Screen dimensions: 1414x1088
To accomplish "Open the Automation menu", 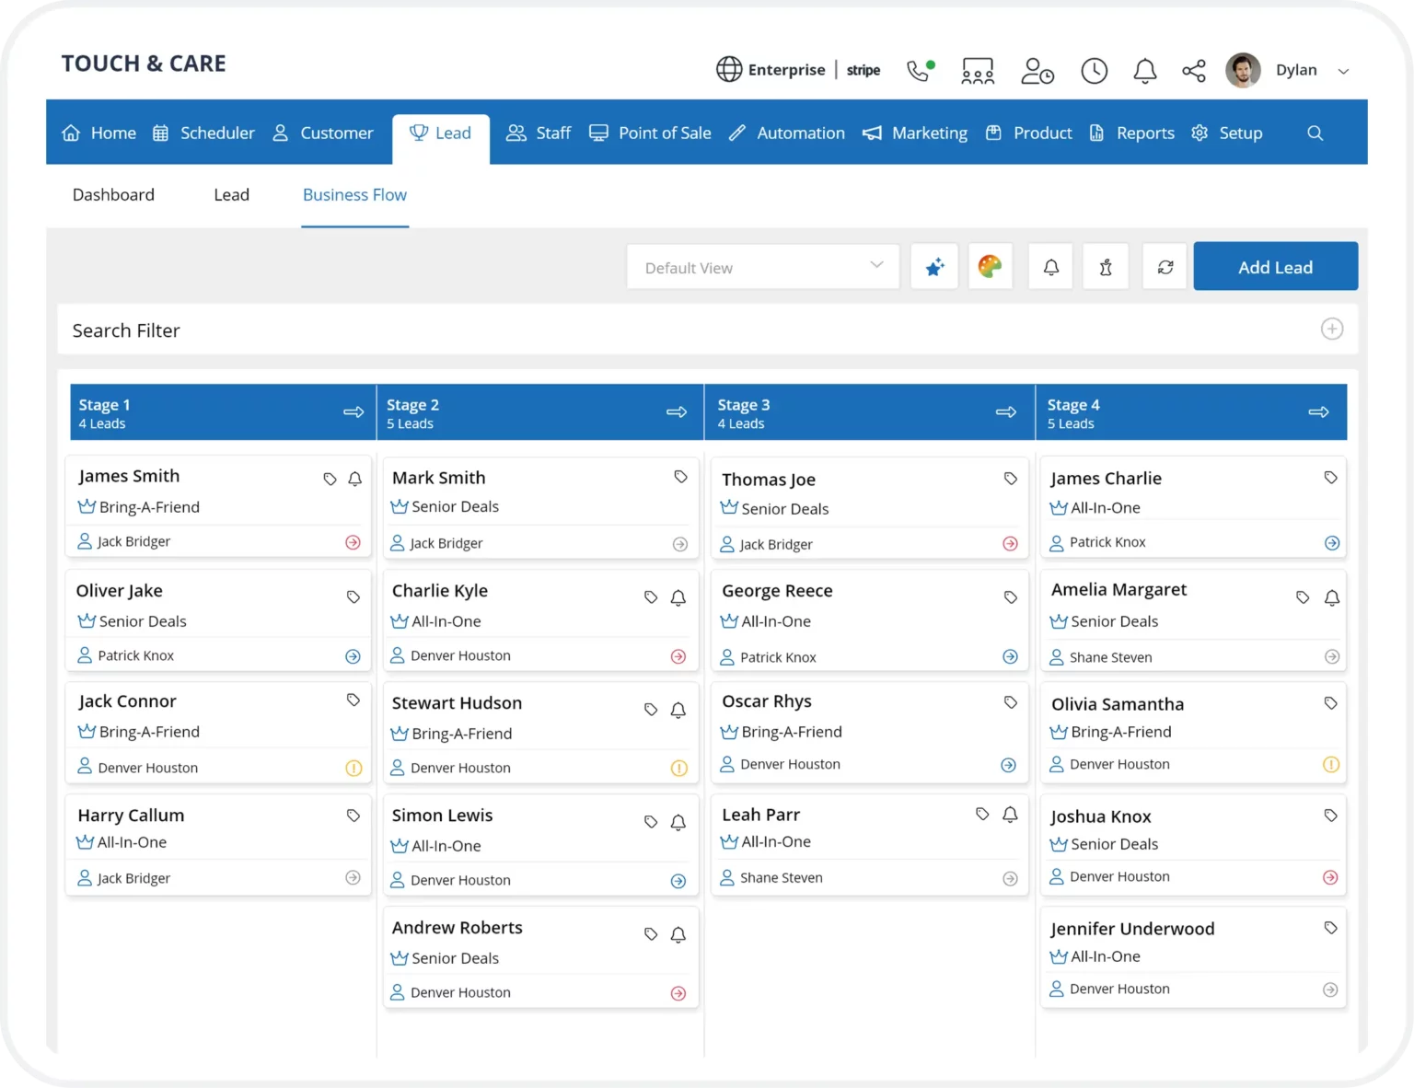I will (786, 133).
